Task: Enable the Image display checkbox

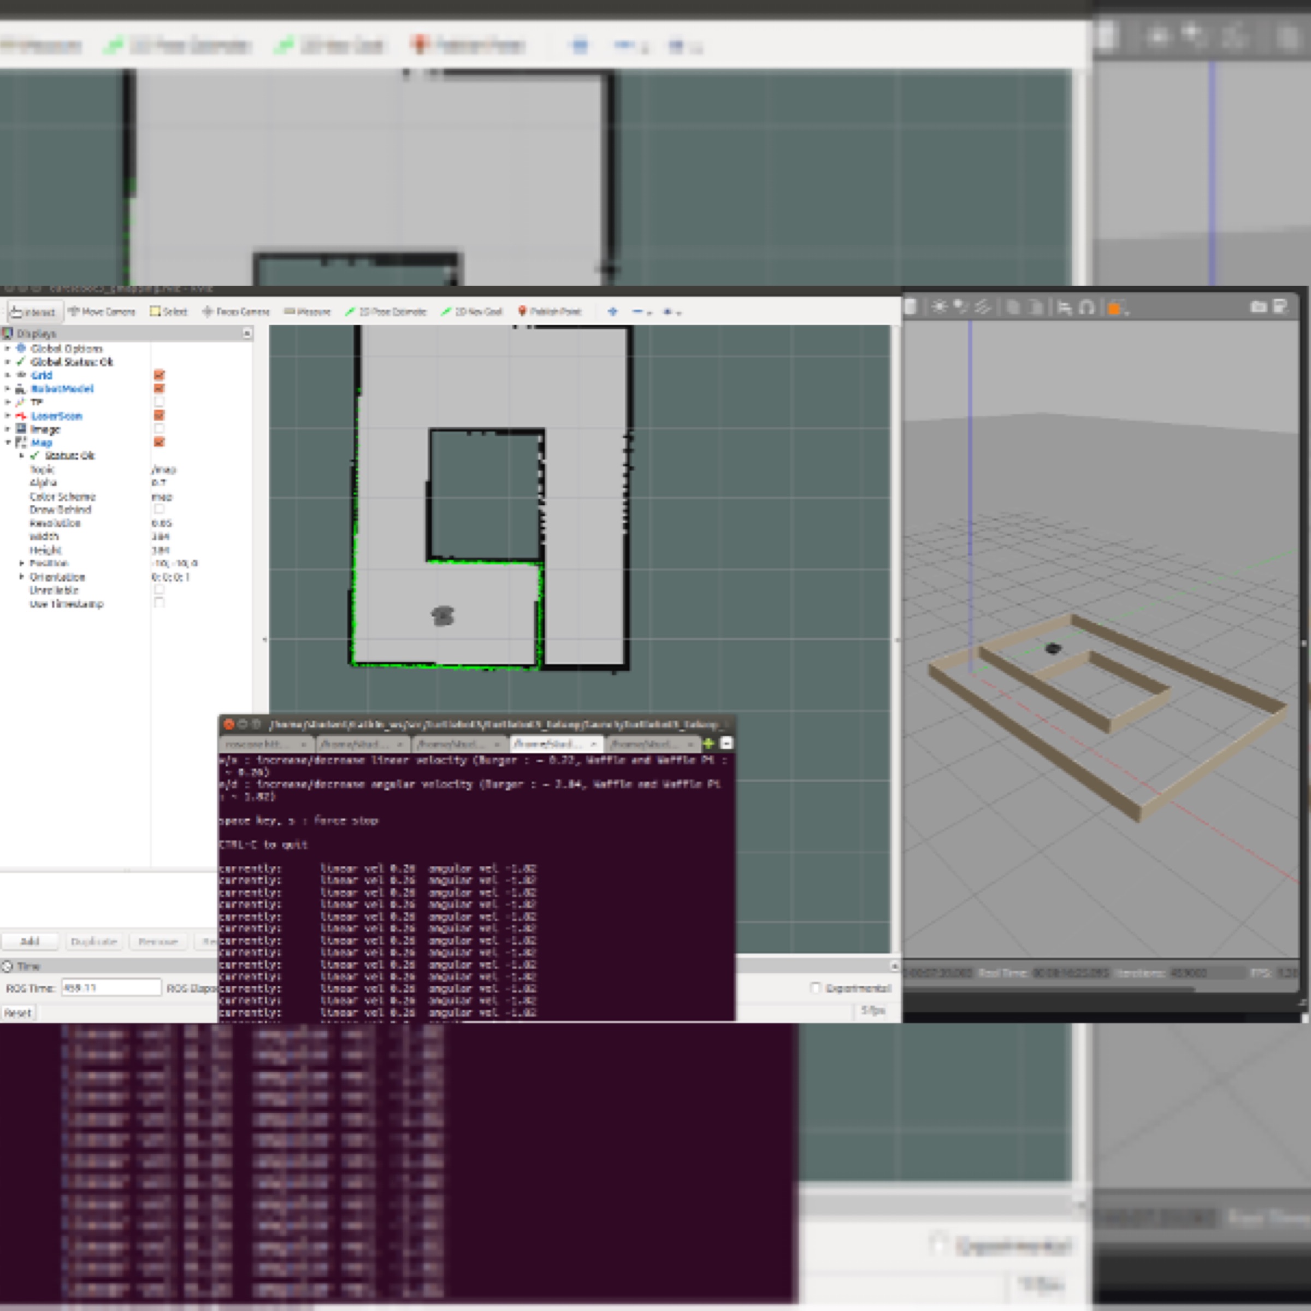Action: 160,429
